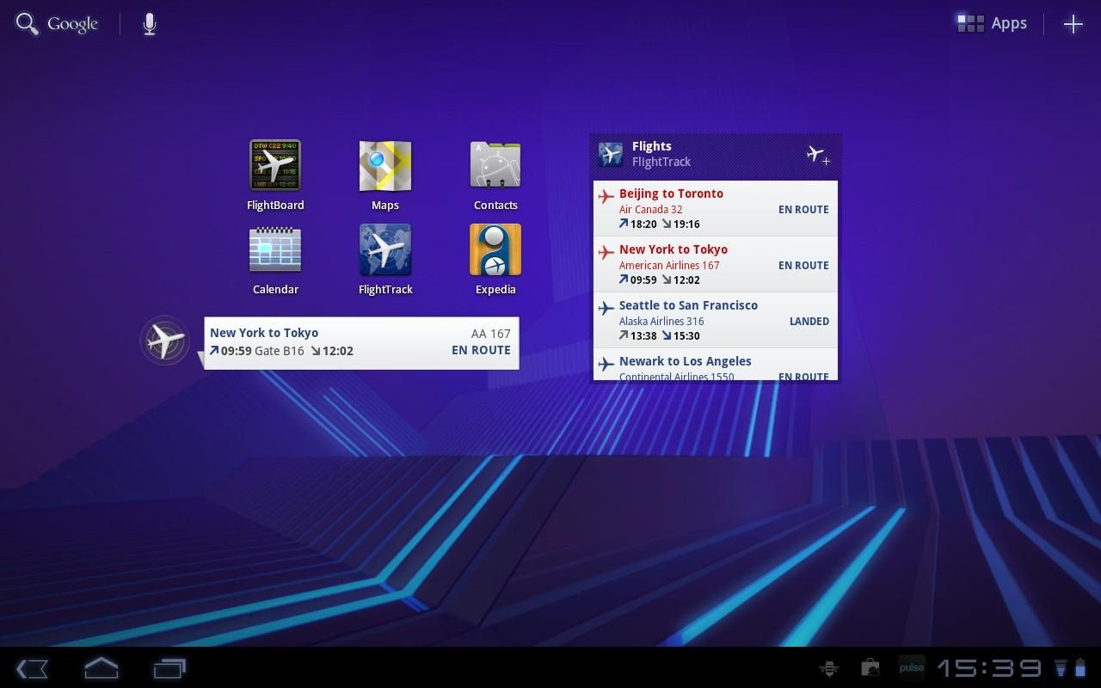Add a widget using the plus button
The height and width of the screenshot is (688, 1101).
click(x=1073, y=23)
